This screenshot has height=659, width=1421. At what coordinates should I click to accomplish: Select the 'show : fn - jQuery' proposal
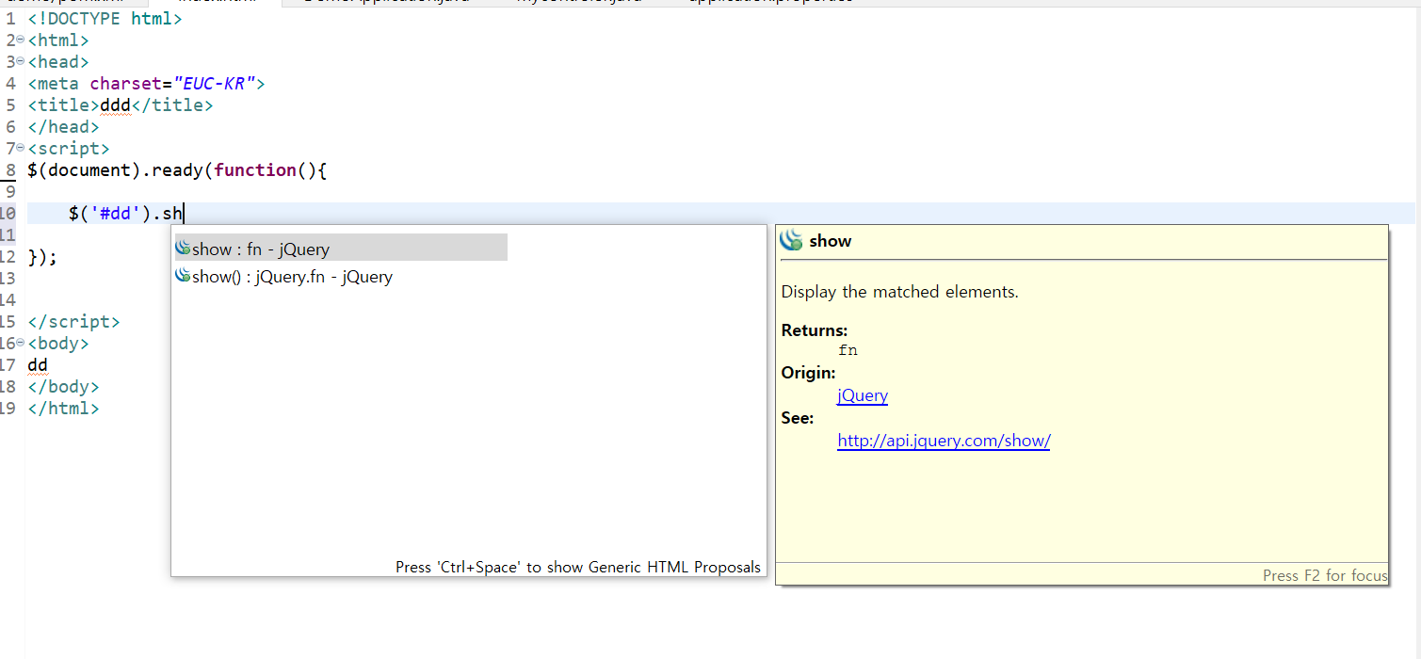(x=341, y=249)
